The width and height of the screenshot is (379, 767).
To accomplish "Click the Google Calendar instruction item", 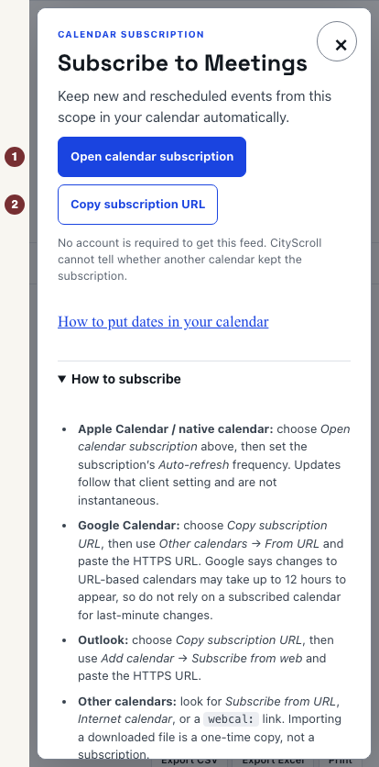I will 212,570.
